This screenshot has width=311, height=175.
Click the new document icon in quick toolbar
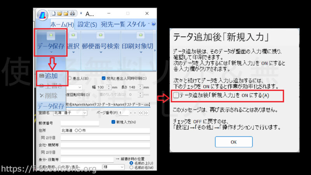click(x=54, y=14)
